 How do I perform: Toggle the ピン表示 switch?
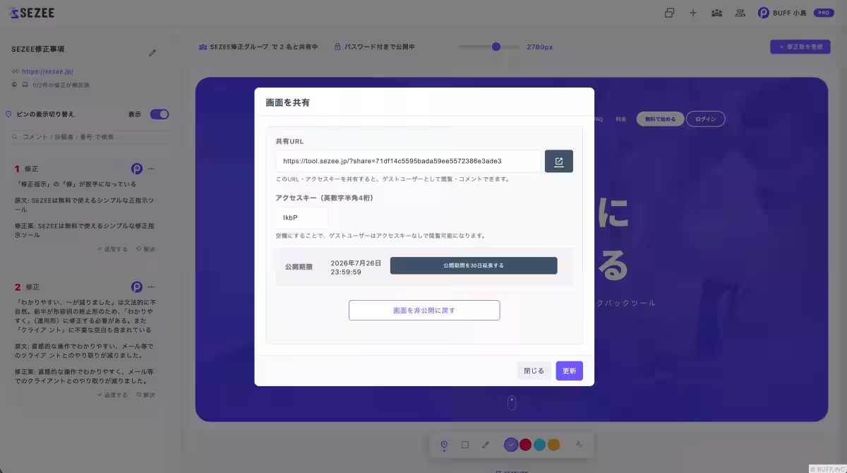[160, 114]
